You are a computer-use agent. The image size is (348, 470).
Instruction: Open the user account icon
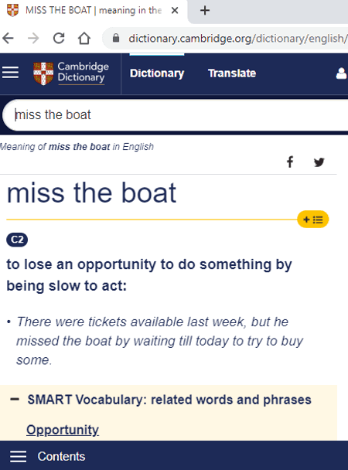[341, 73]
